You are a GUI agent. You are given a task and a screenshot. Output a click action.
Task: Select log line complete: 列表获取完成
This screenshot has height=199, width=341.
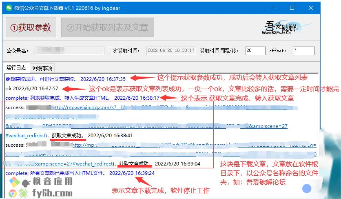click(x=82, y=98)
